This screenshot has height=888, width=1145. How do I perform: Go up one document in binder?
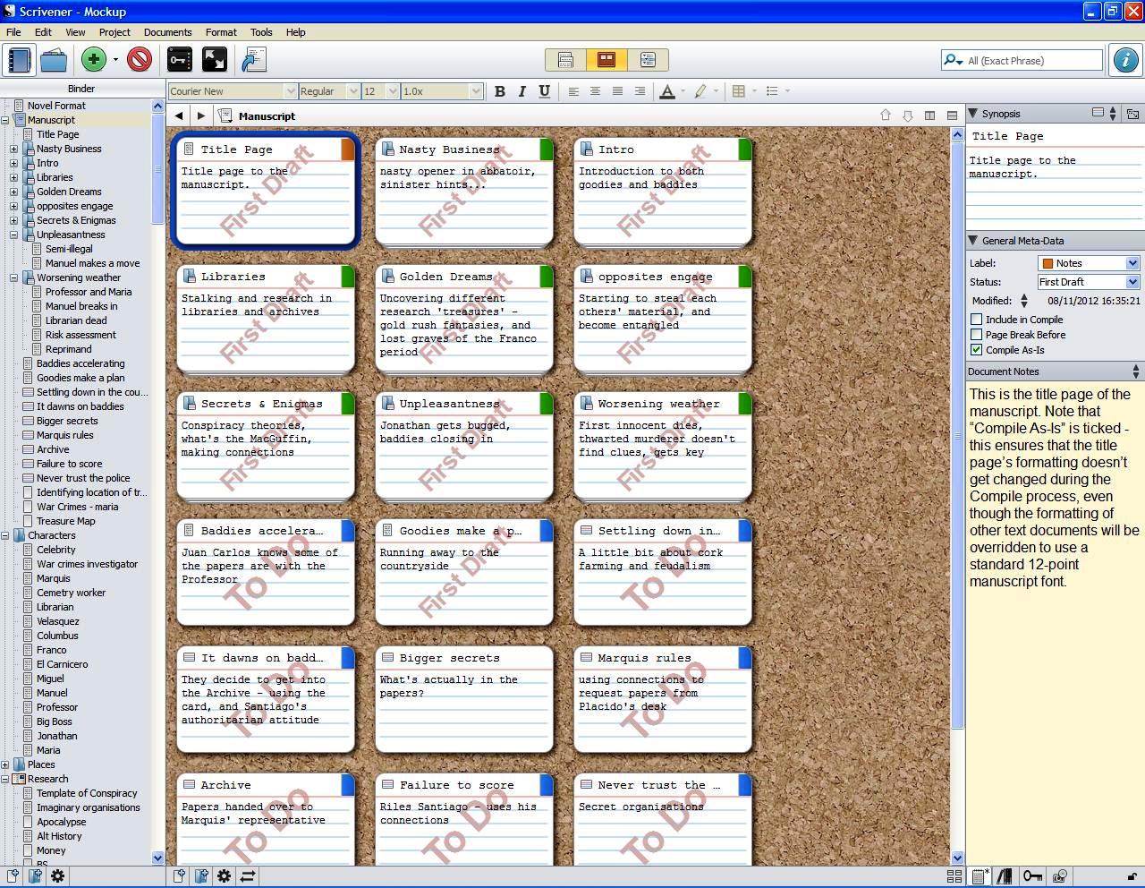tap(886, 115)
